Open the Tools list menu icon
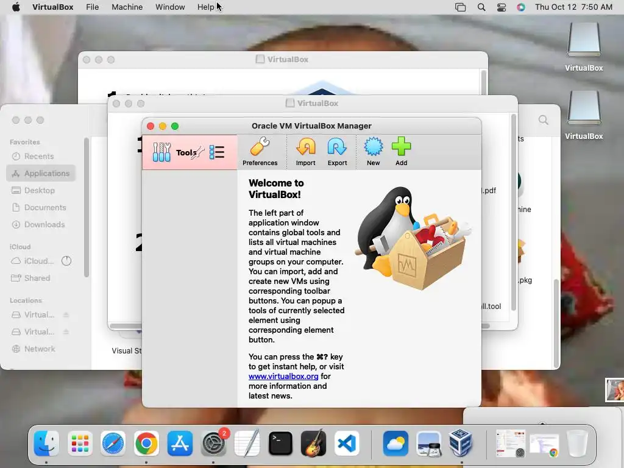The image size is (624, 468). click(217, 152)
